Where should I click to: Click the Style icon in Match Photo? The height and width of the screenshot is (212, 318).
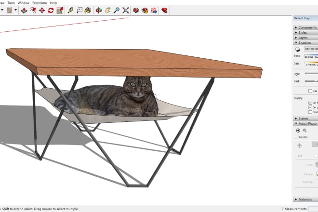tap(317, 164)
